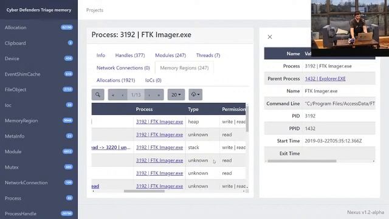Open Process in the sidebar
Image resolution: width=389 pixels, height=219 pixels.
[x=39, y=198]
